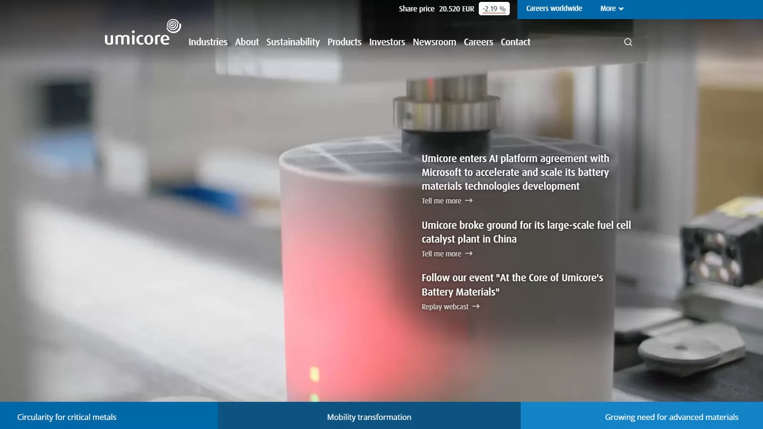Viewport: 763px width, 429px height.
Task: Select Mobility transformation tab
Action: coord(369,416)
